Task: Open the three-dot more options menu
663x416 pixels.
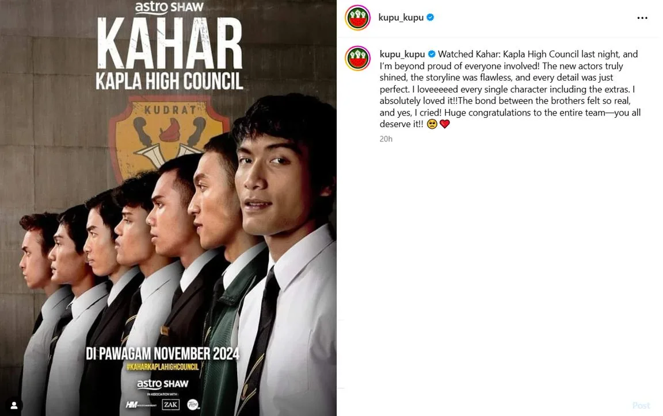Action: click(642, 18)
